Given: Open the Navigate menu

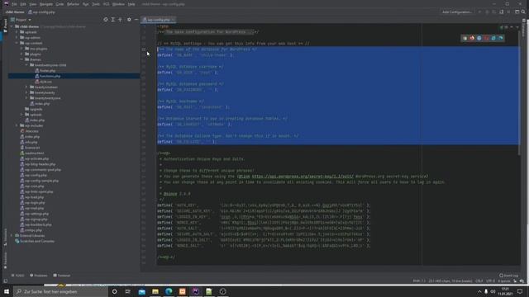Looking at the screenshot, I should click(x=46, y=4).
